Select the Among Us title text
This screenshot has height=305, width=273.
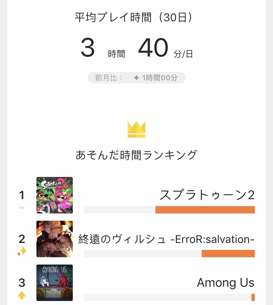coord(226,282)
